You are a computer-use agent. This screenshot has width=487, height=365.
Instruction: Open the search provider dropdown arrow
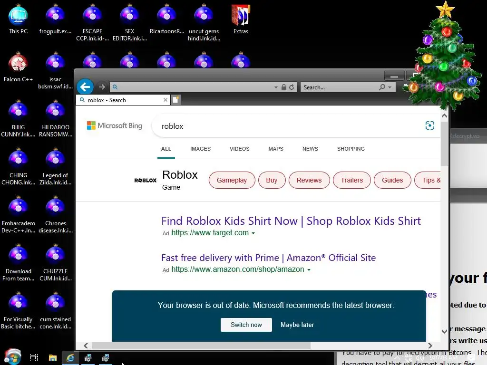(390, 87)
